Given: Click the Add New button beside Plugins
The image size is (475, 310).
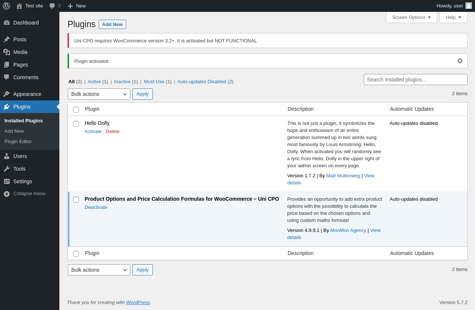Looking at the screenshot, I should click(112, 25).
